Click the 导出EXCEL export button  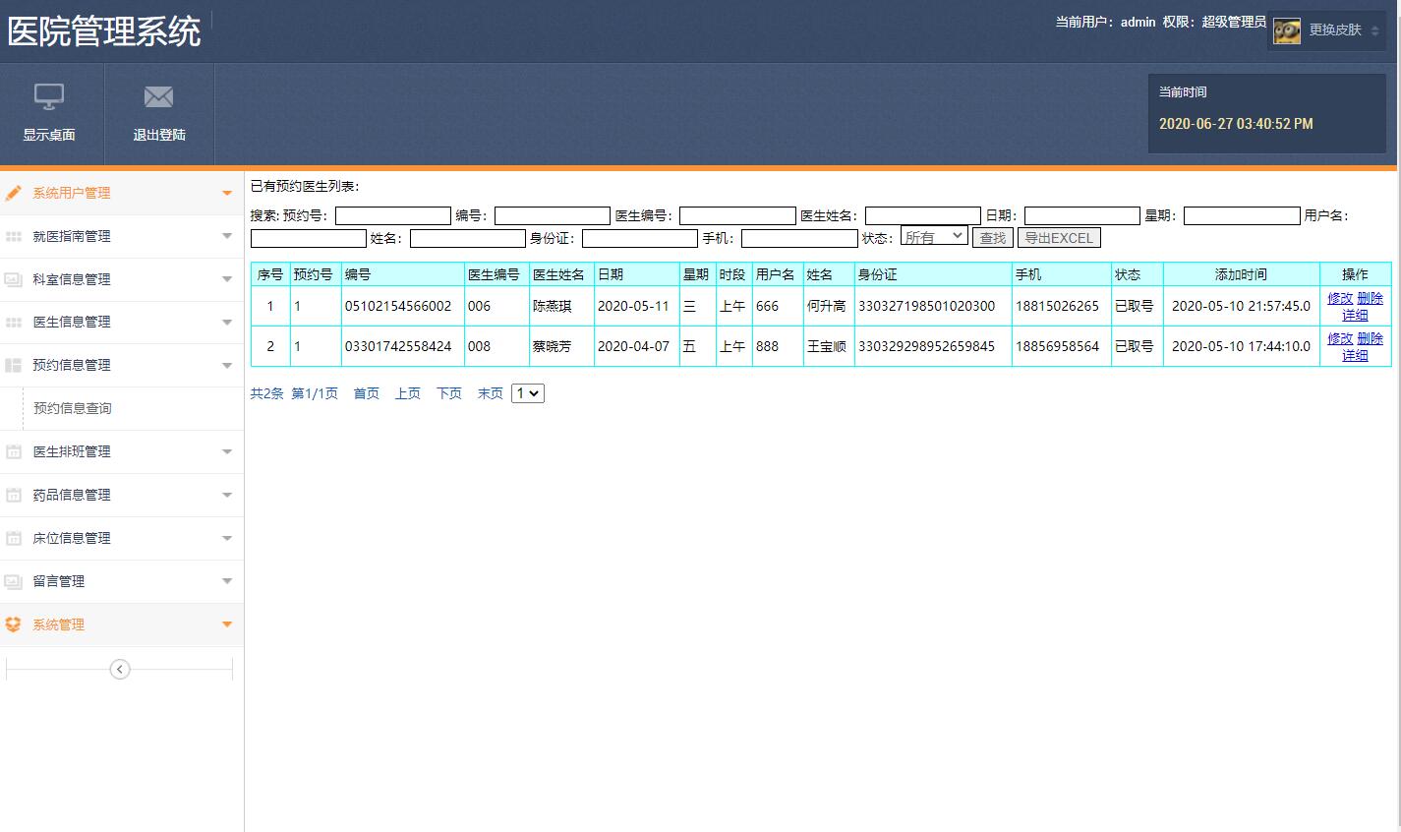pos(1059,236)
